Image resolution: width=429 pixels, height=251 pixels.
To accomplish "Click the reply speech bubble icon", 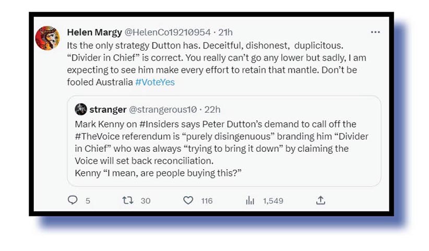I will coord(73,200).
